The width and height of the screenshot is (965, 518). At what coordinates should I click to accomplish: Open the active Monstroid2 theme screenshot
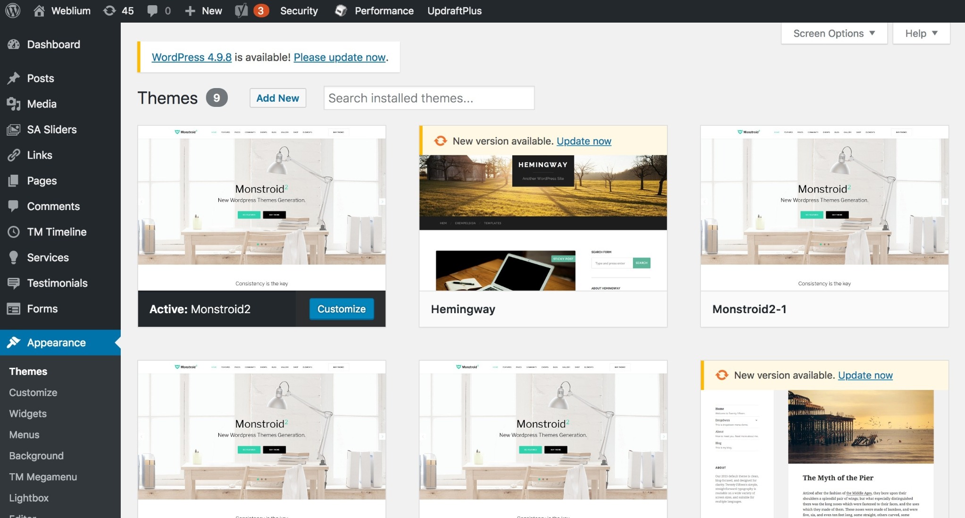[262, 208]
